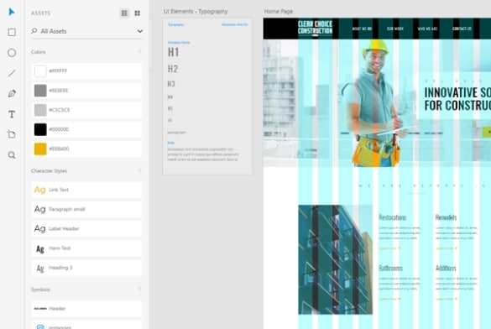Click Learn more link under Remodels
This screenshot has height=329, width=491.
(x=447, y=248)
